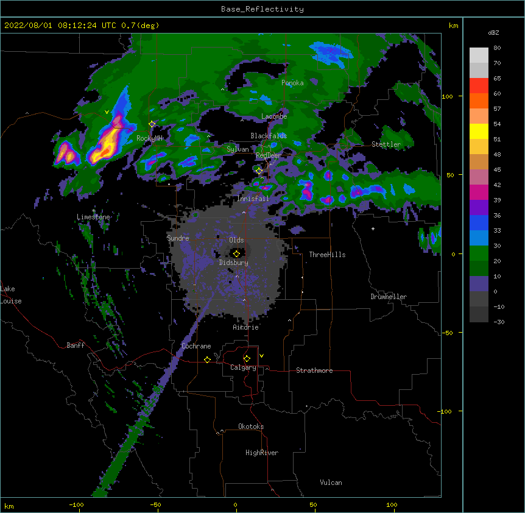Click the yellow V marker northwest of RockyMH
This screenshot has width=525, height=513.
click(107, 112)
